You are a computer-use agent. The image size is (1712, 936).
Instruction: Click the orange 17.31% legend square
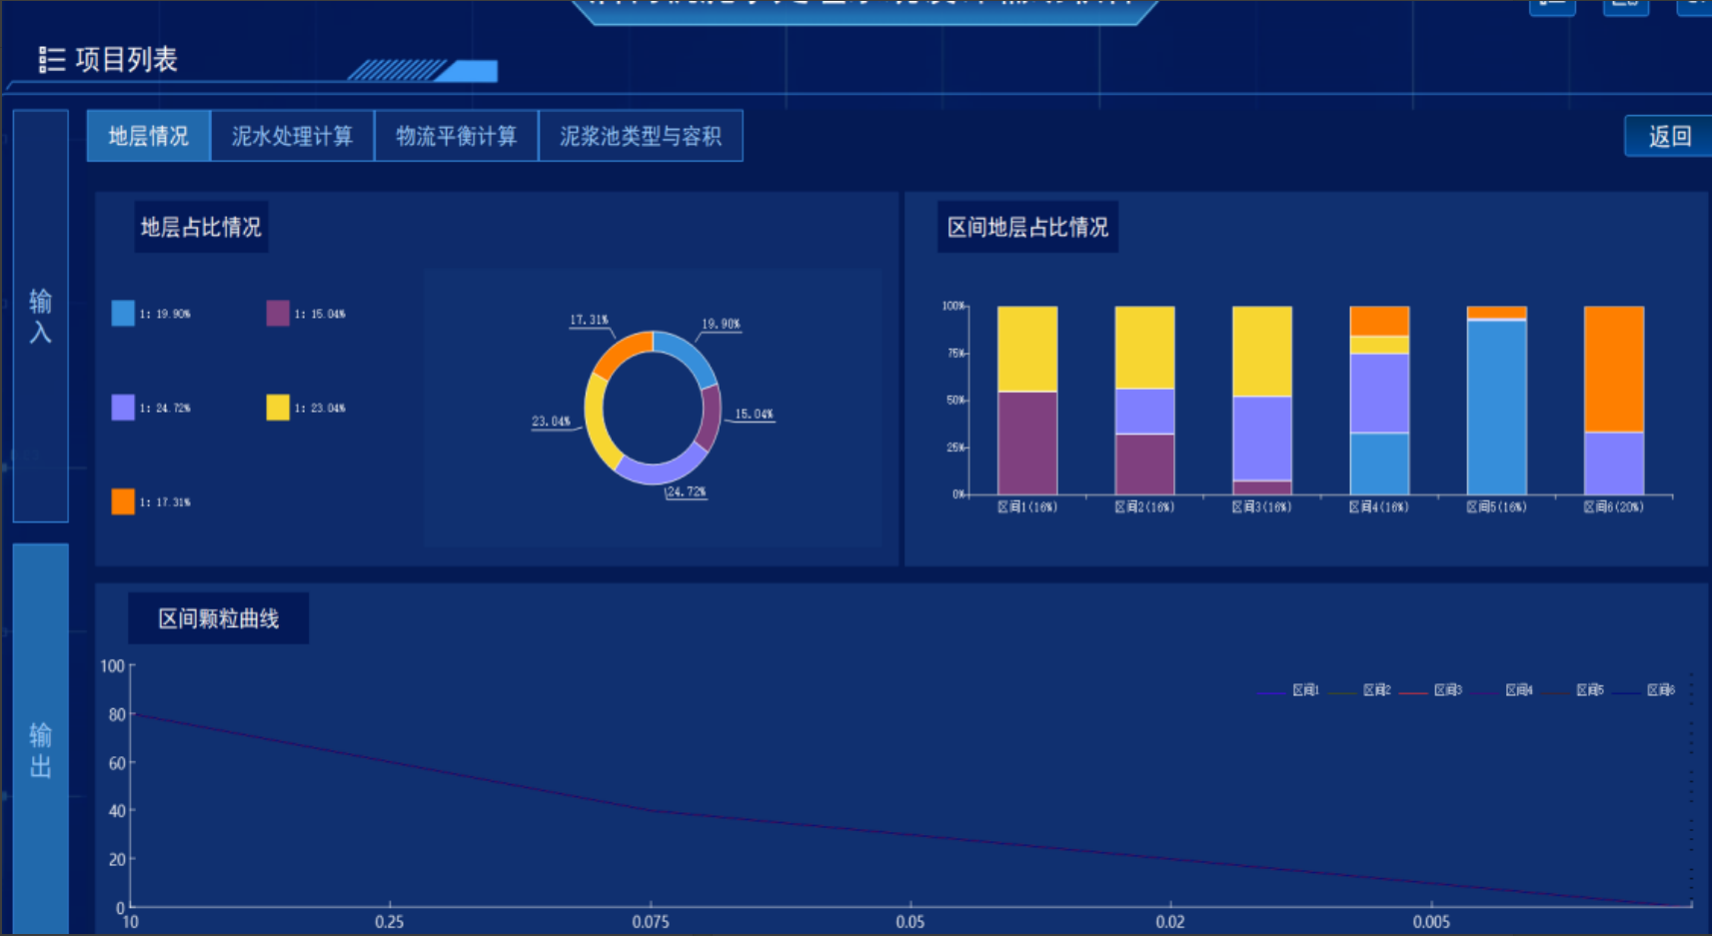123,501
